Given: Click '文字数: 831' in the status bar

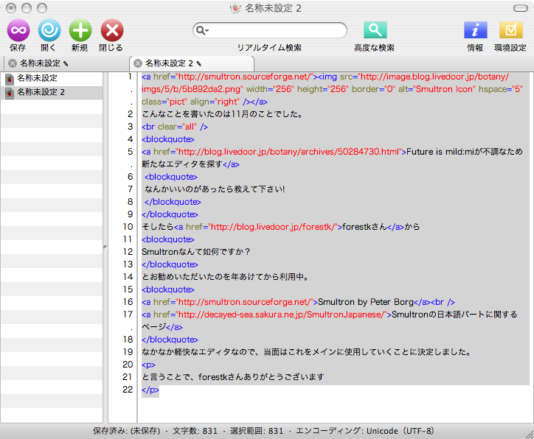Looking at the screenshot, I should tap(195, 431).
